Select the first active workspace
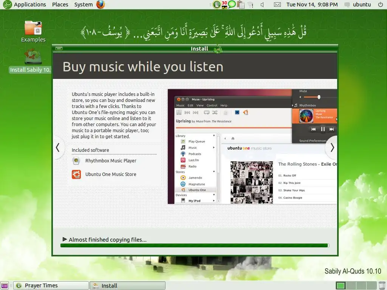The image size is (387, 290). pyautogui.click(x=341, y=285)
